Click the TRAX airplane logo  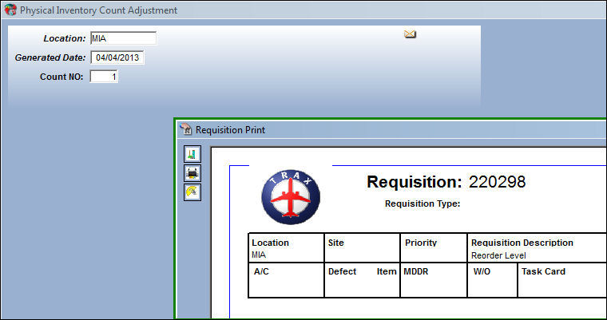click(x=291, y=197)
